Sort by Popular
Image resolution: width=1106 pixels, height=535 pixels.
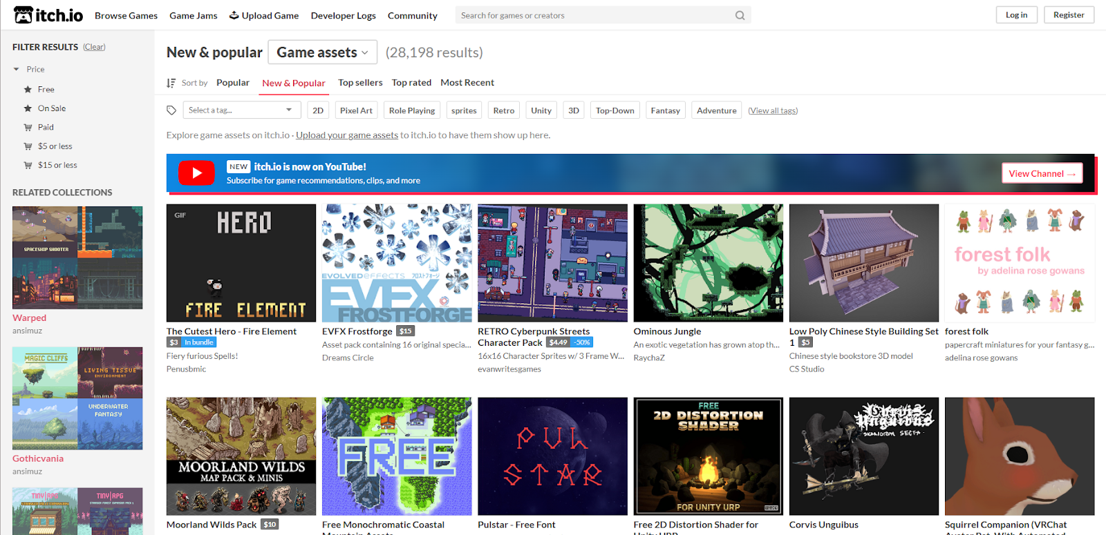pos(233,82)
